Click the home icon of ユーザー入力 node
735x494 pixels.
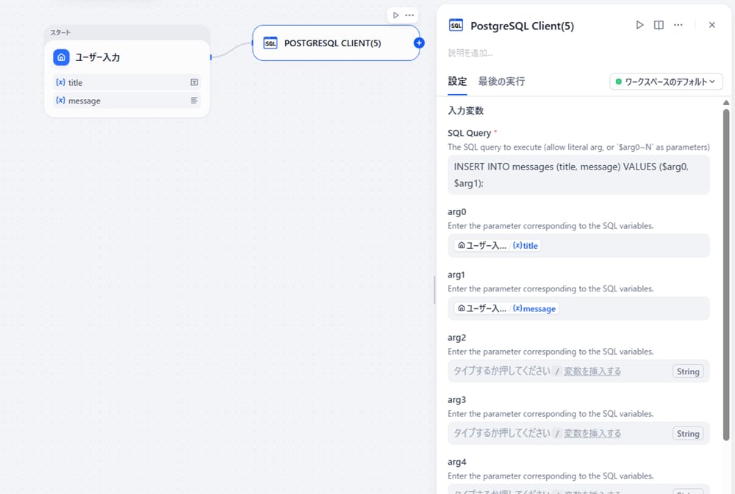61,57
